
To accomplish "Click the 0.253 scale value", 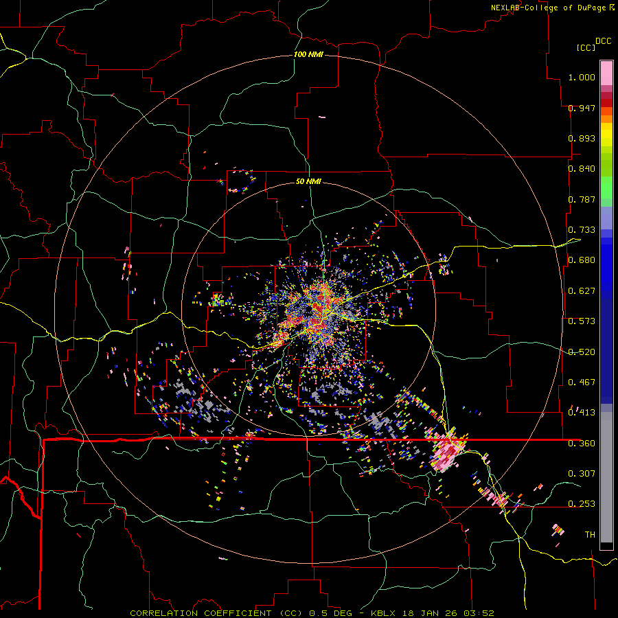I will (x=582, y=504).
